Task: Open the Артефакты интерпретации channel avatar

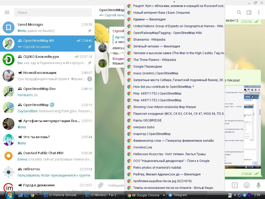Action: click(x=9, y=124)
